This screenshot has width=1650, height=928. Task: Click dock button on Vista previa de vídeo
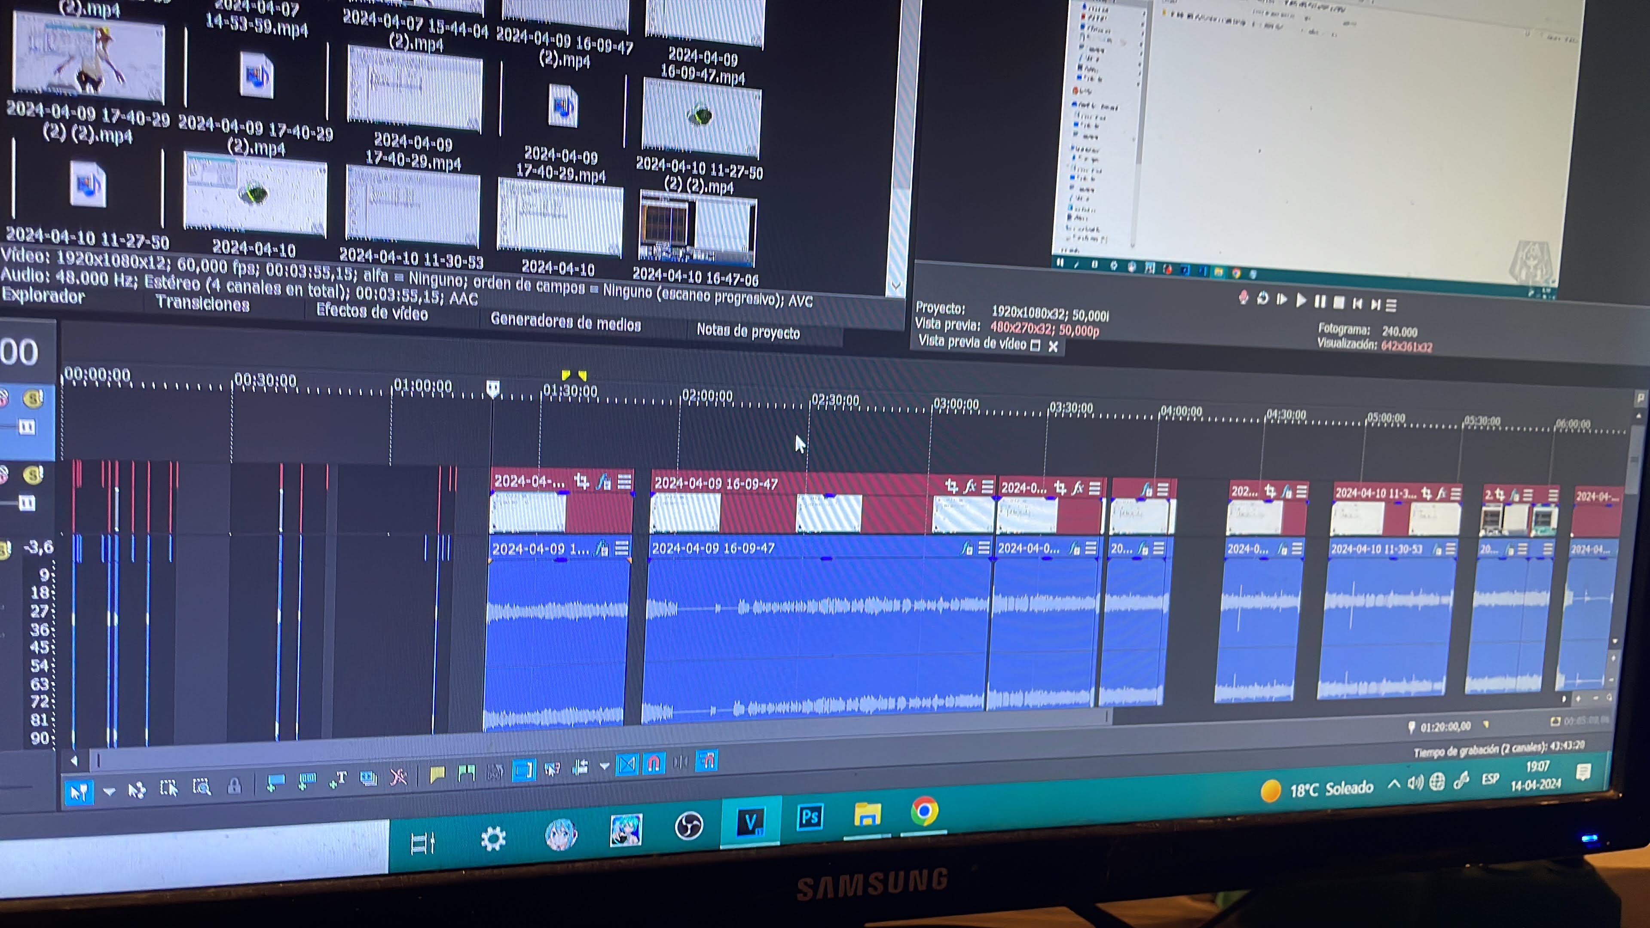[x=1035, y=345]
